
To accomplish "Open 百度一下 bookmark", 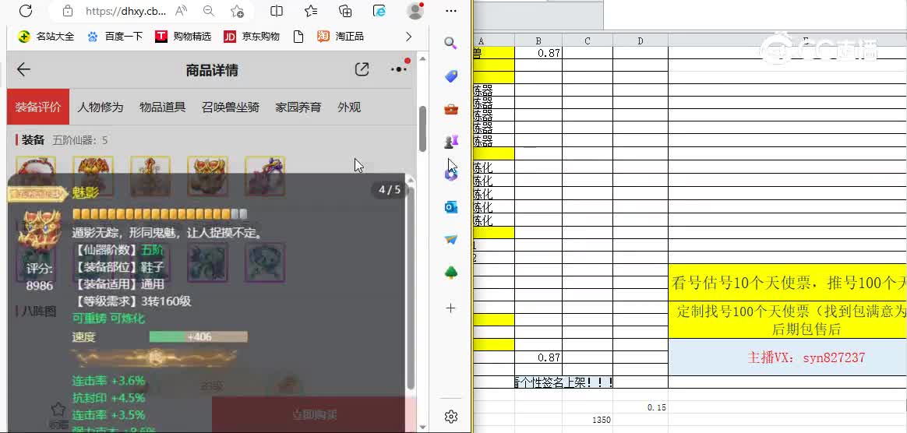I will pos(115,37).
